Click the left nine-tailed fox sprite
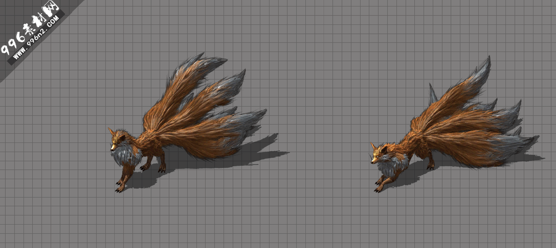 click(187, 123)
